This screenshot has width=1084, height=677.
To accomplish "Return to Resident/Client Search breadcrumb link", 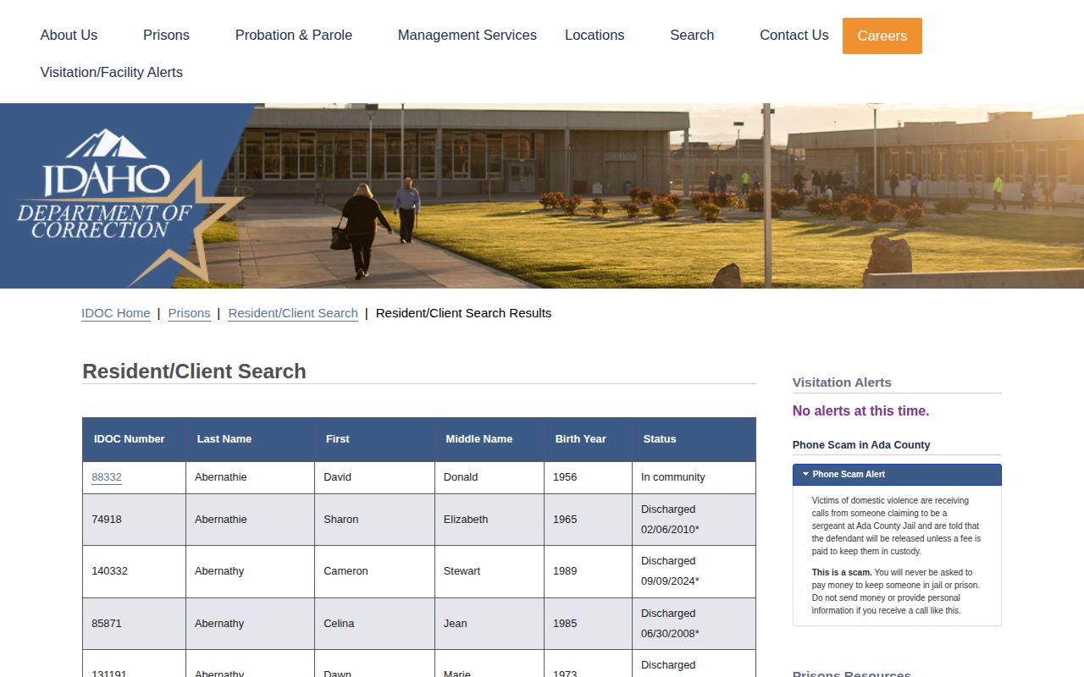I will (x=293, y=313).
